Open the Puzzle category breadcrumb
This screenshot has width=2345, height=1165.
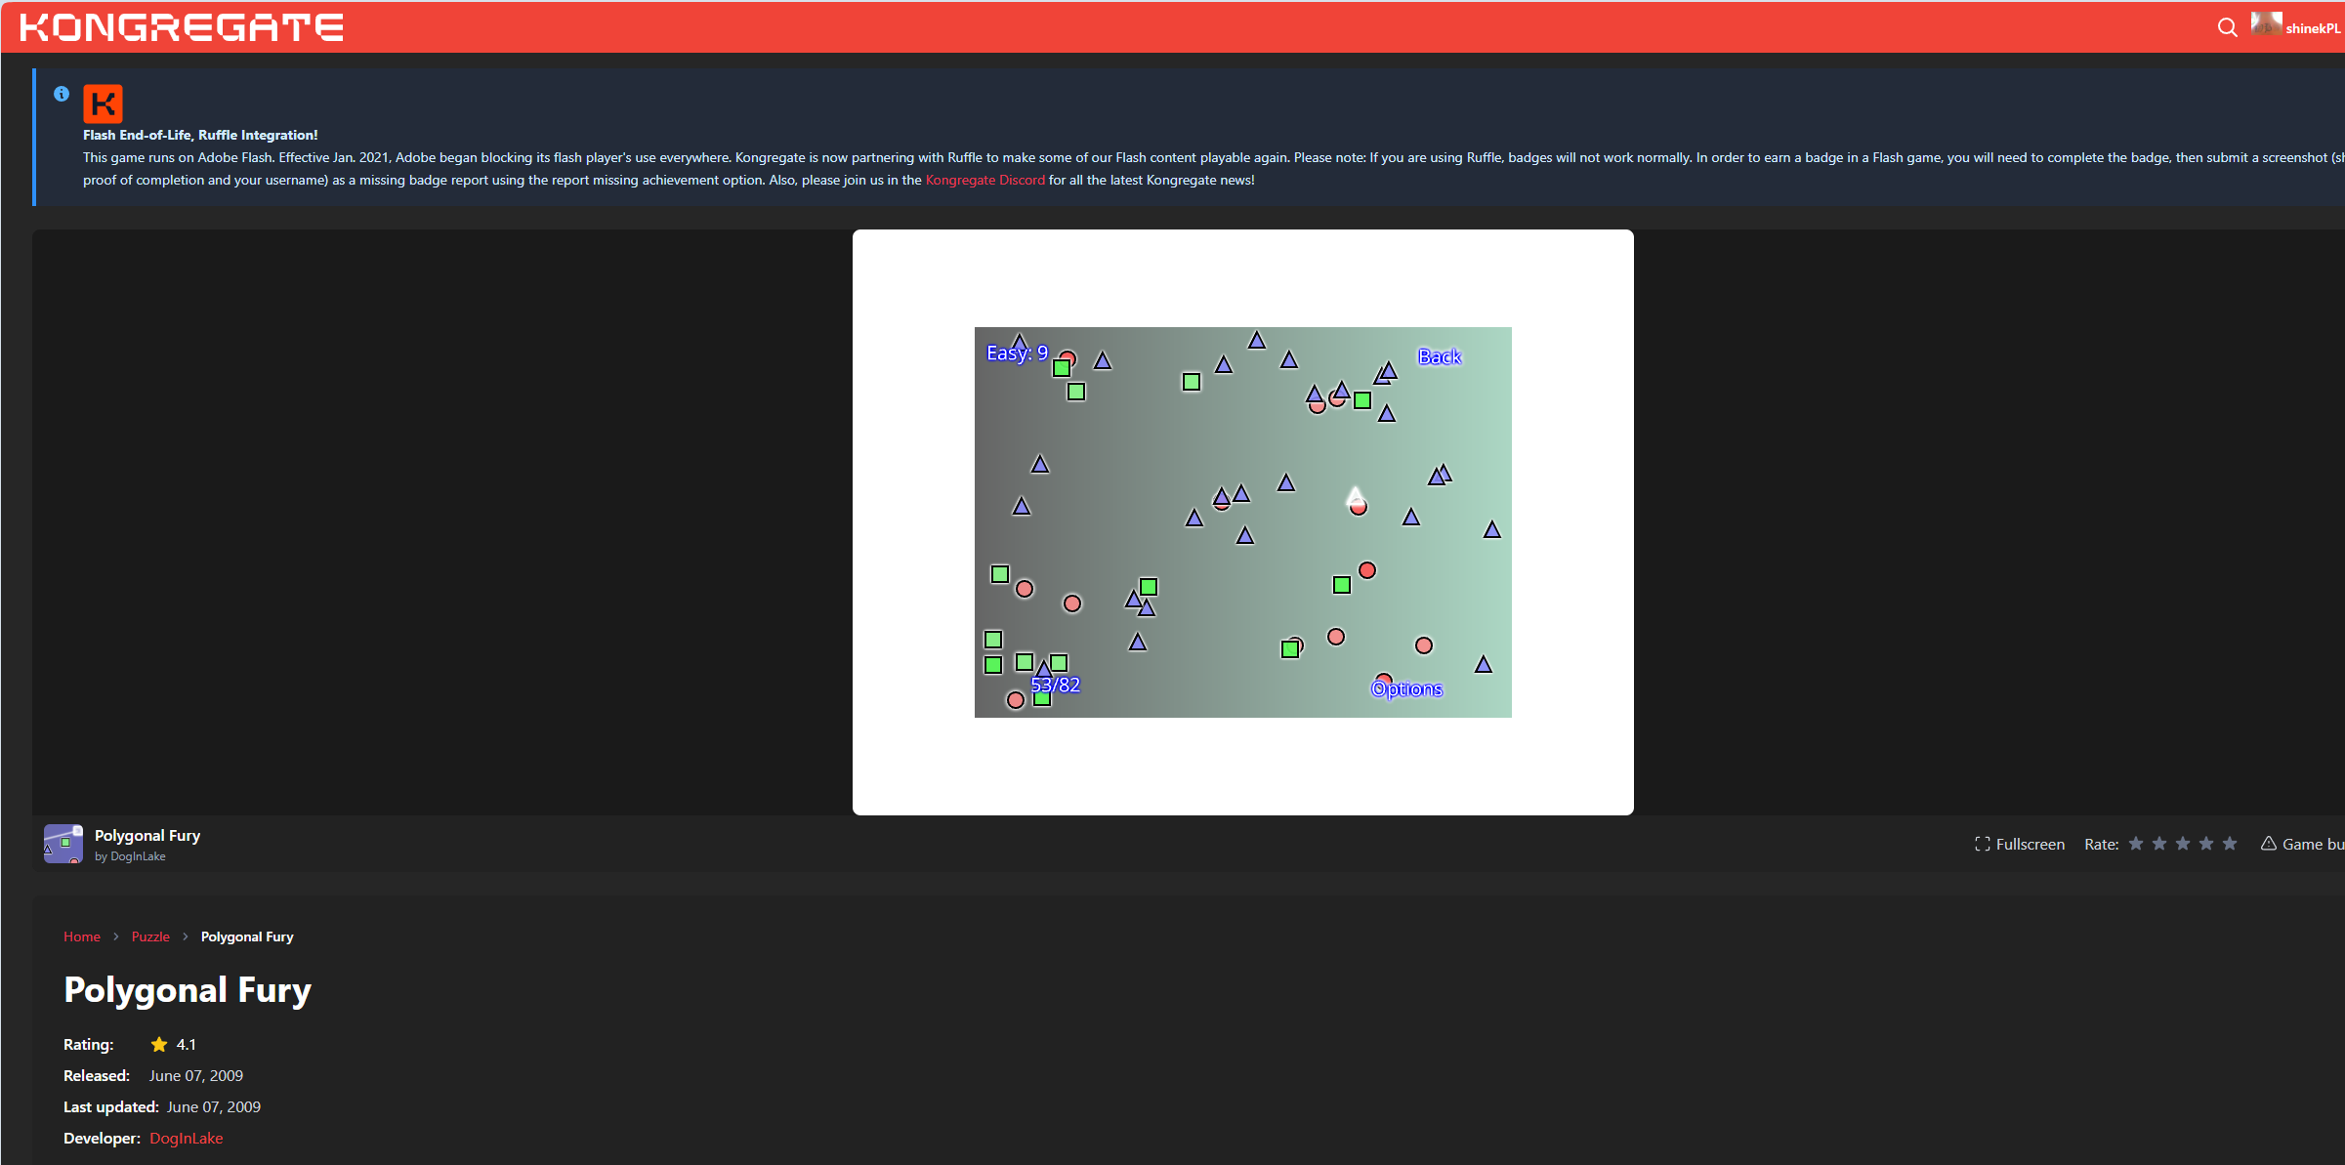coord(150,936)
